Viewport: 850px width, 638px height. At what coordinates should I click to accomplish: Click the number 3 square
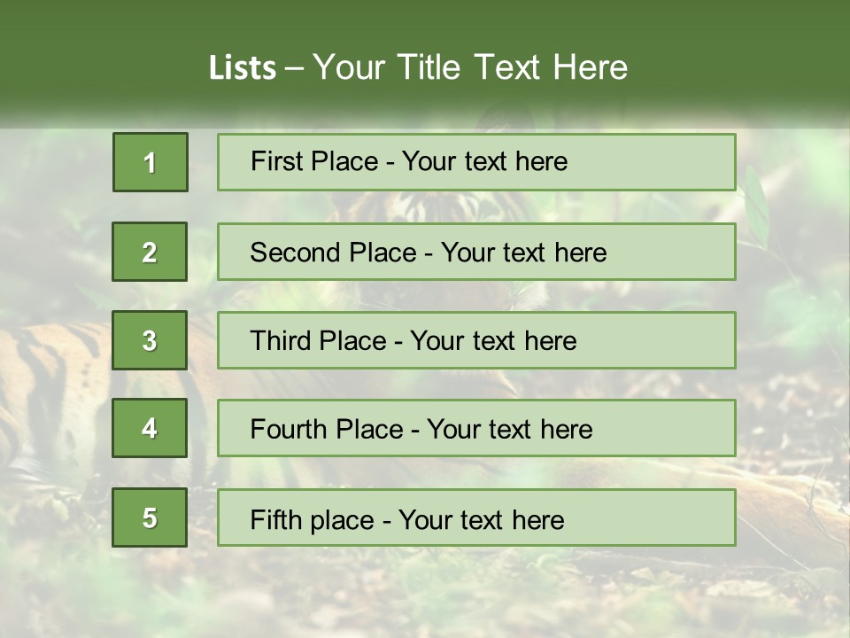pos(150,340)
